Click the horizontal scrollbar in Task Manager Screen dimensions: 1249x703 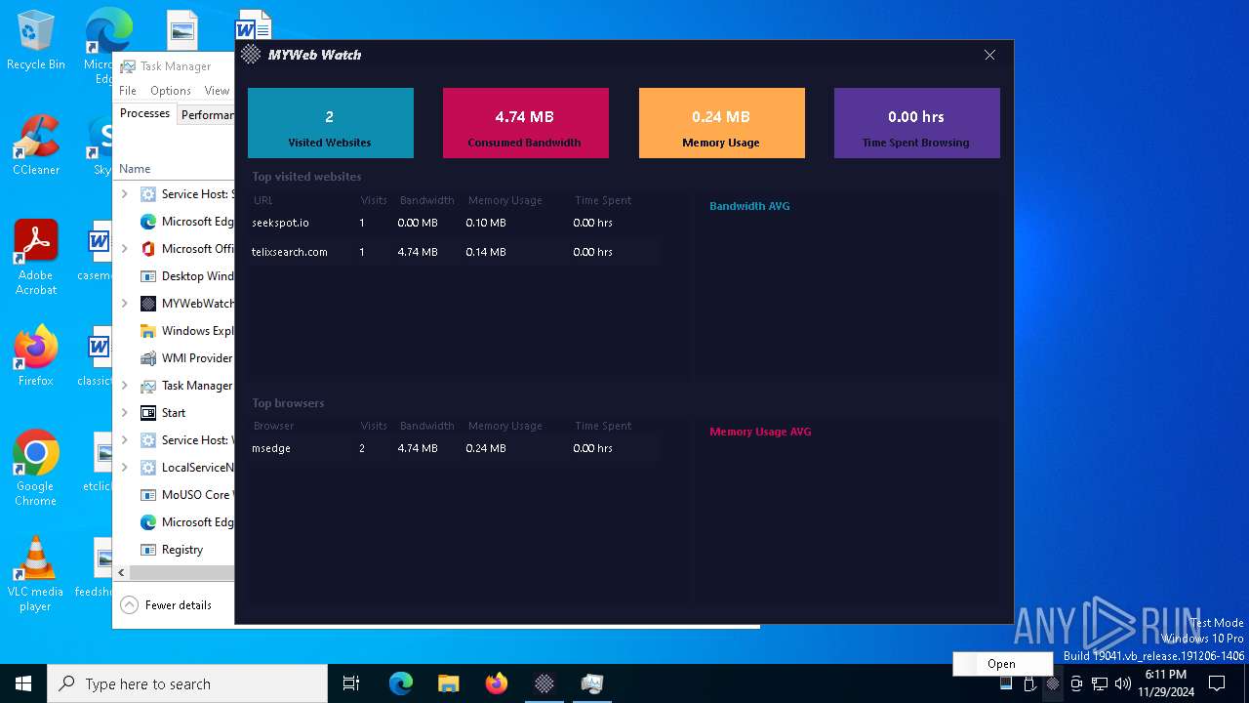(x=181, y=573)
